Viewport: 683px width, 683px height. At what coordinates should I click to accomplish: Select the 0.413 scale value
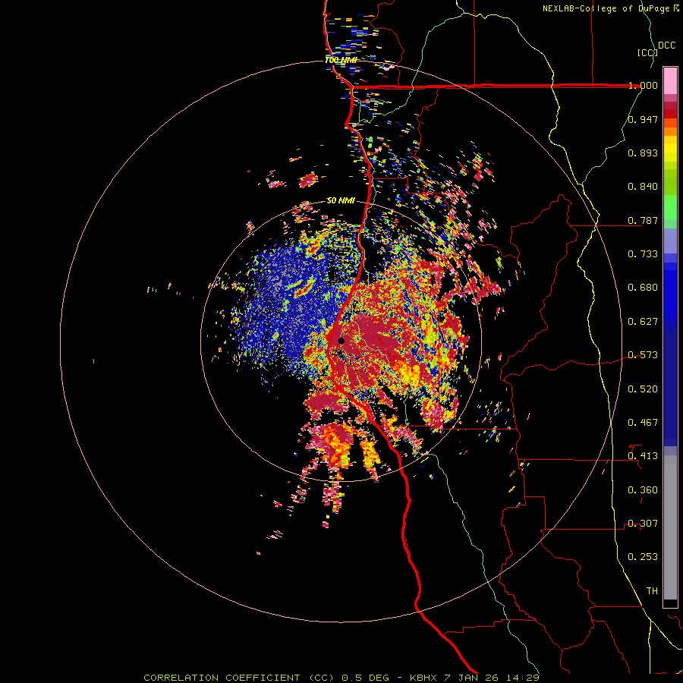643,456
